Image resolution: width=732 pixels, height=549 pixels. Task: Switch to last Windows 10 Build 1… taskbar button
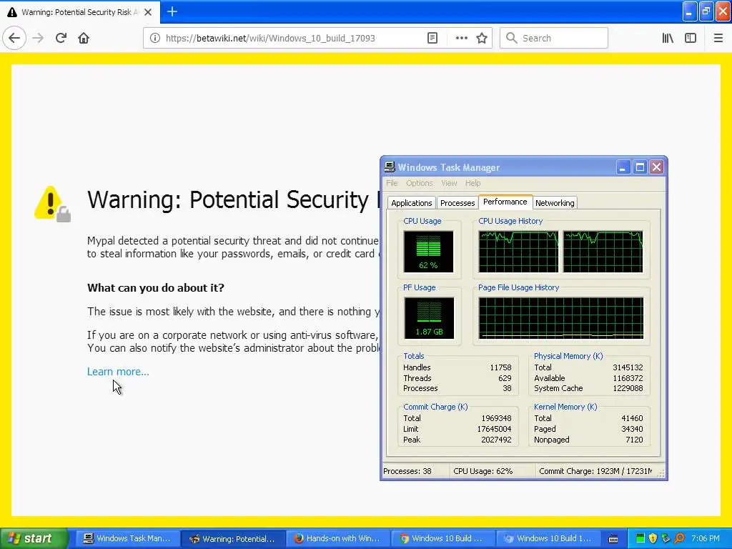548,538
